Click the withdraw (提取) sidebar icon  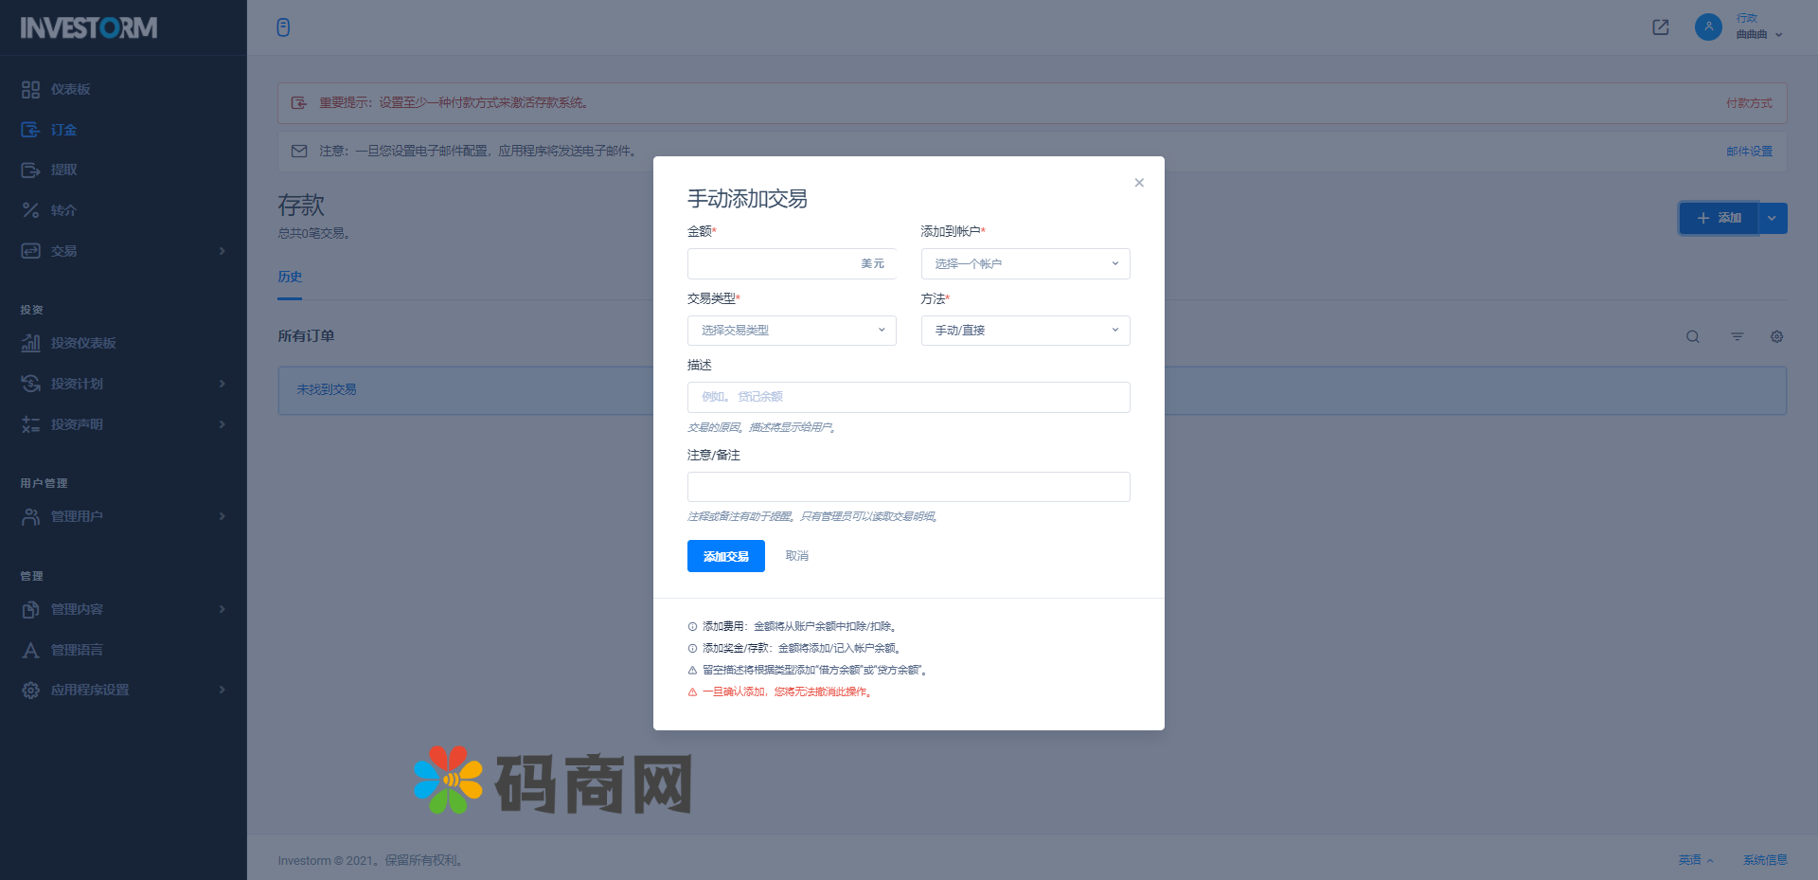30,171
